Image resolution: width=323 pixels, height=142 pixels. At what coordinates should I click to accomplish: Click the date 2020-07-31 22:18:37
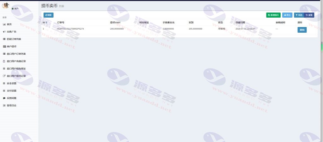[x=245, y=29]
